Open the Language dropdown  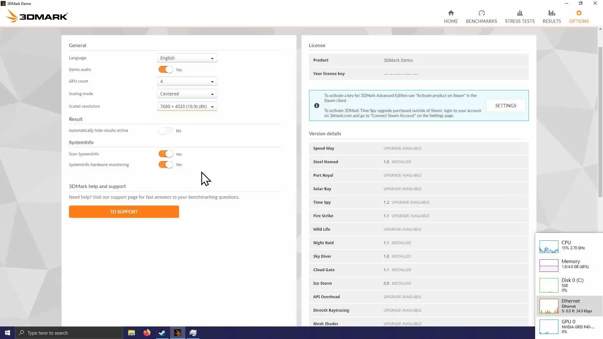click(x=187, y=58)
